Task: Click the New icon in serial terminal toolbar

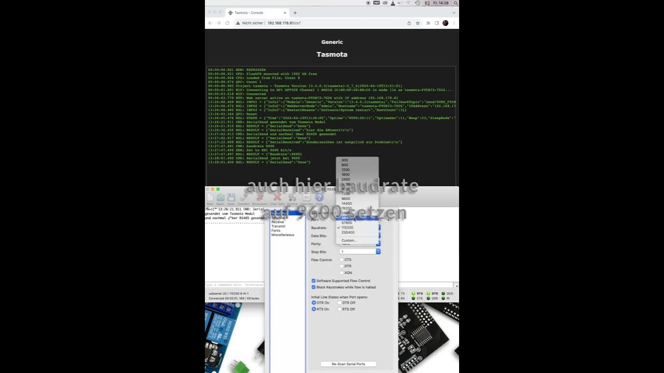Action: [210, 197]
